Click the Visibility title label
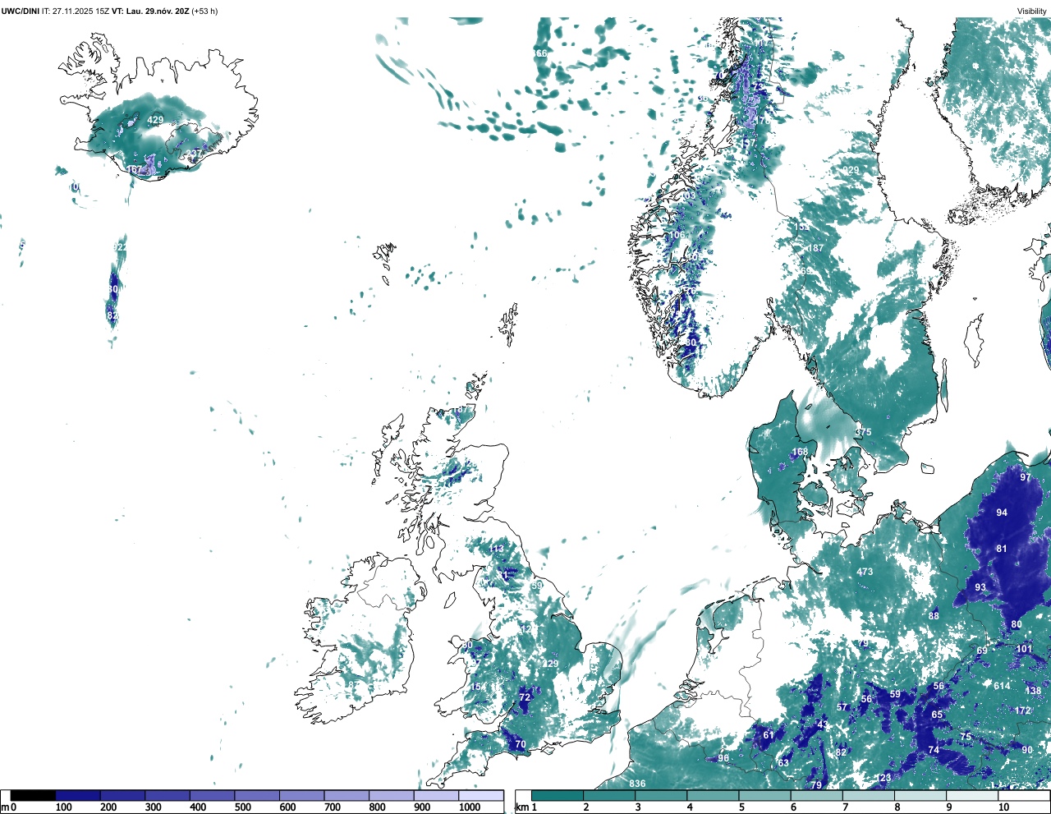Viewport: 1051px width, 814px height. point(1031,11)
